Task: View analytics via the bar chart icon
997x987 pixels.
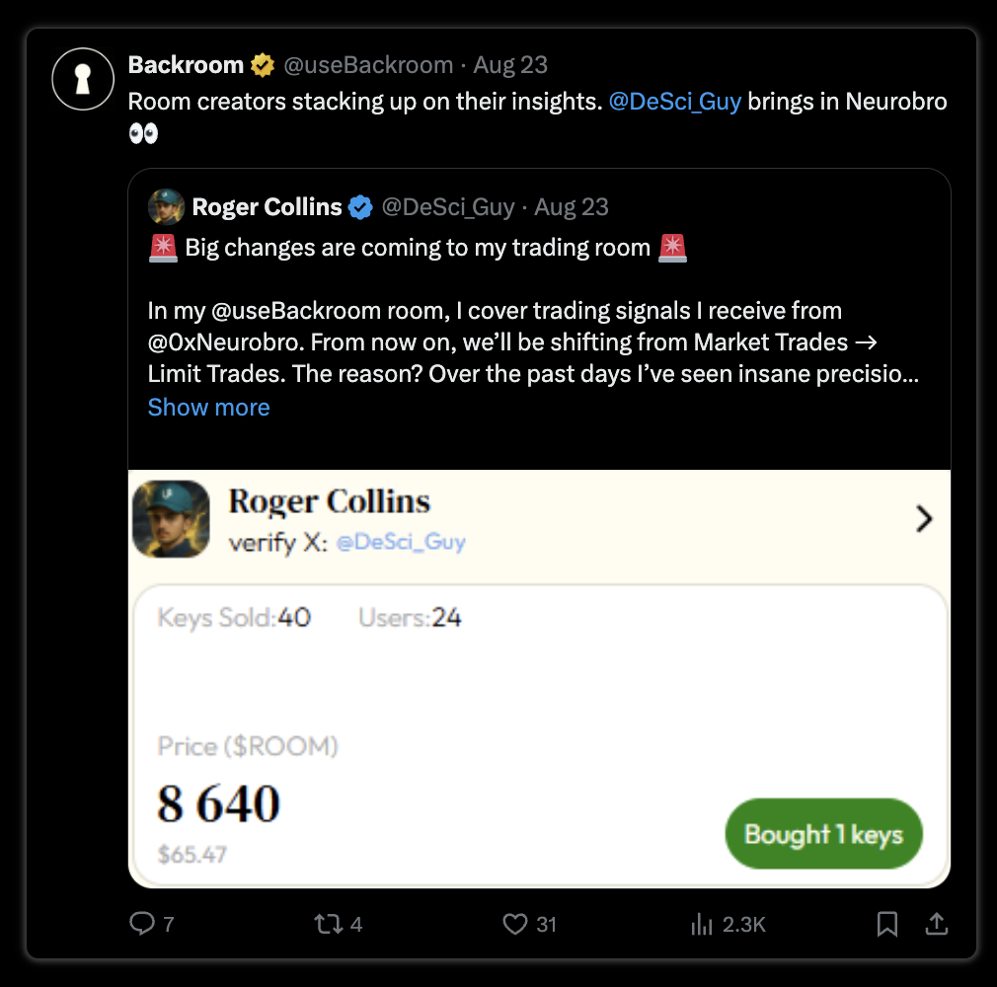Action: pyautogui.click(x=701, y=924)
